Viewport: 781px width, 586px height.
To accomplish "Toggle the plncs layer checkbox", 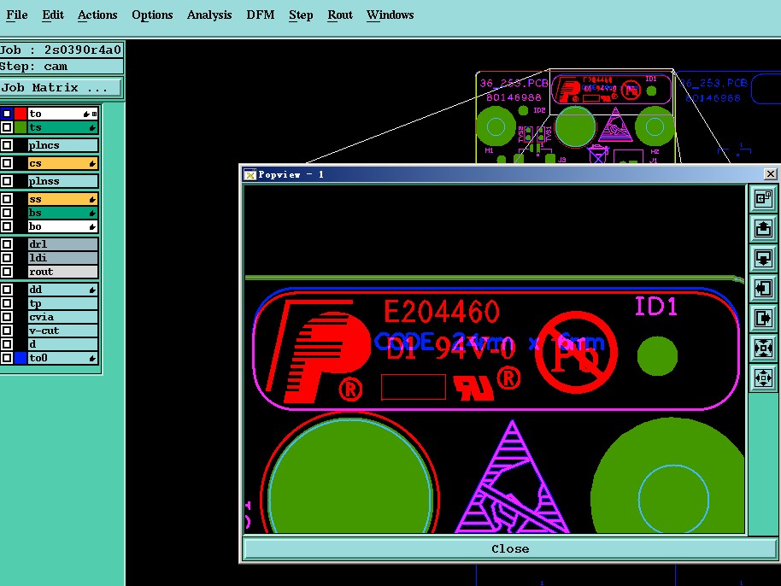I will pyautogui.click(x=7, y=145).
